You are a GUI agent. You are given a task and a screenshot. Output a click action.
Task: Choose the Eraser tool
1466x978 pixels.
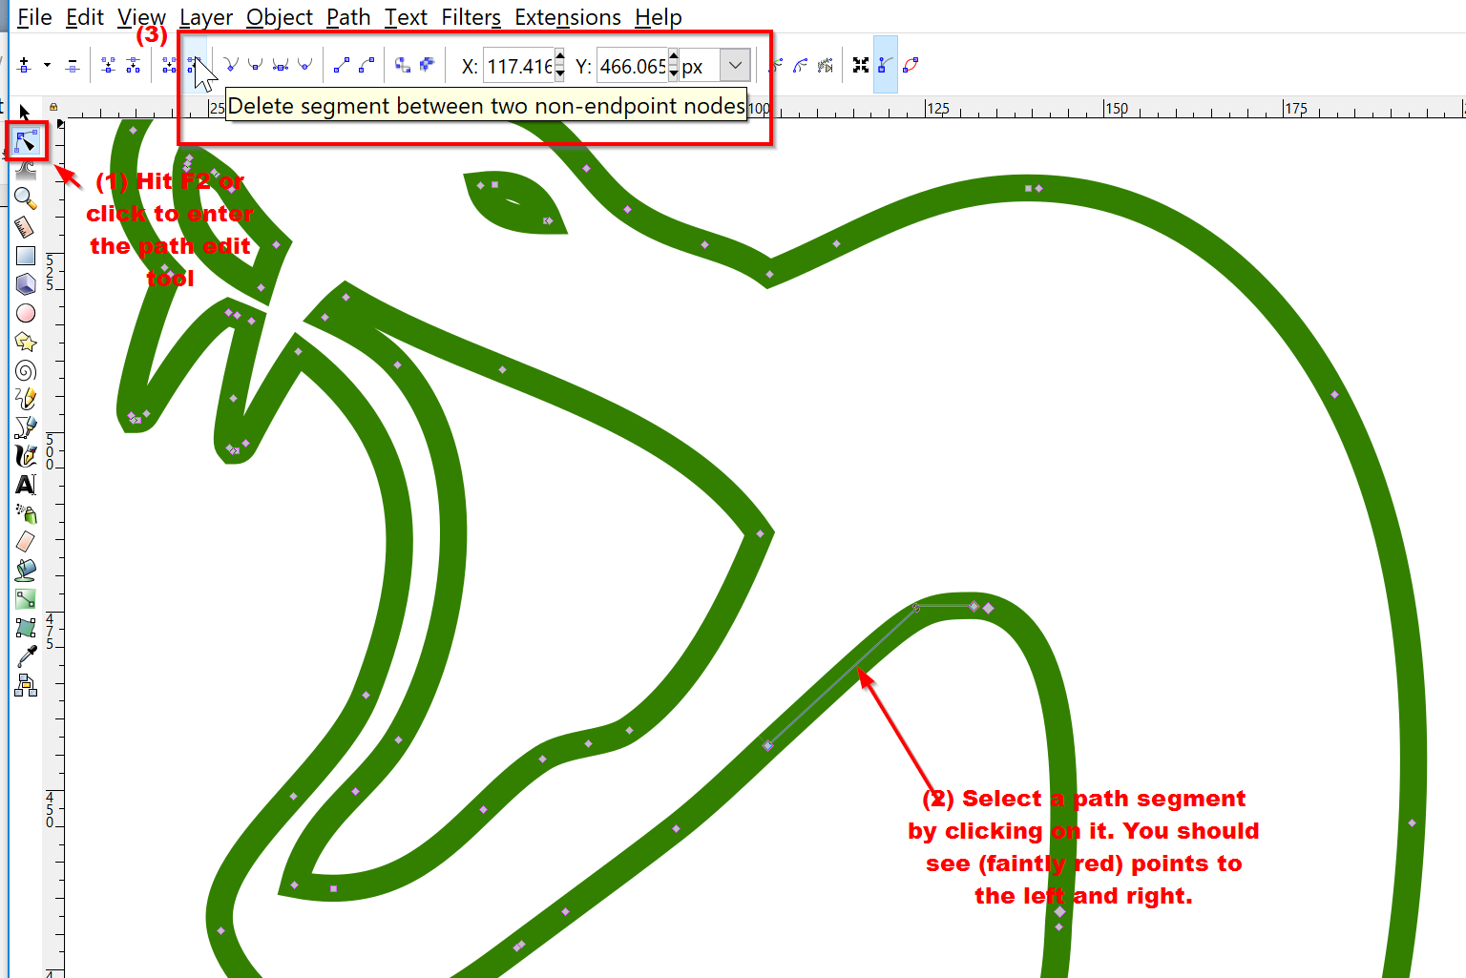pos(25,542)
